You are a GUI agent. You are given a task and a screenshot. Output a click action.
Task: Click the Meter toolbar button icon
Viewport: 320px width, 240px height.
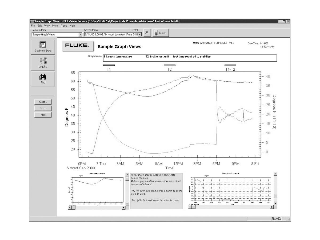coord(161,33)
